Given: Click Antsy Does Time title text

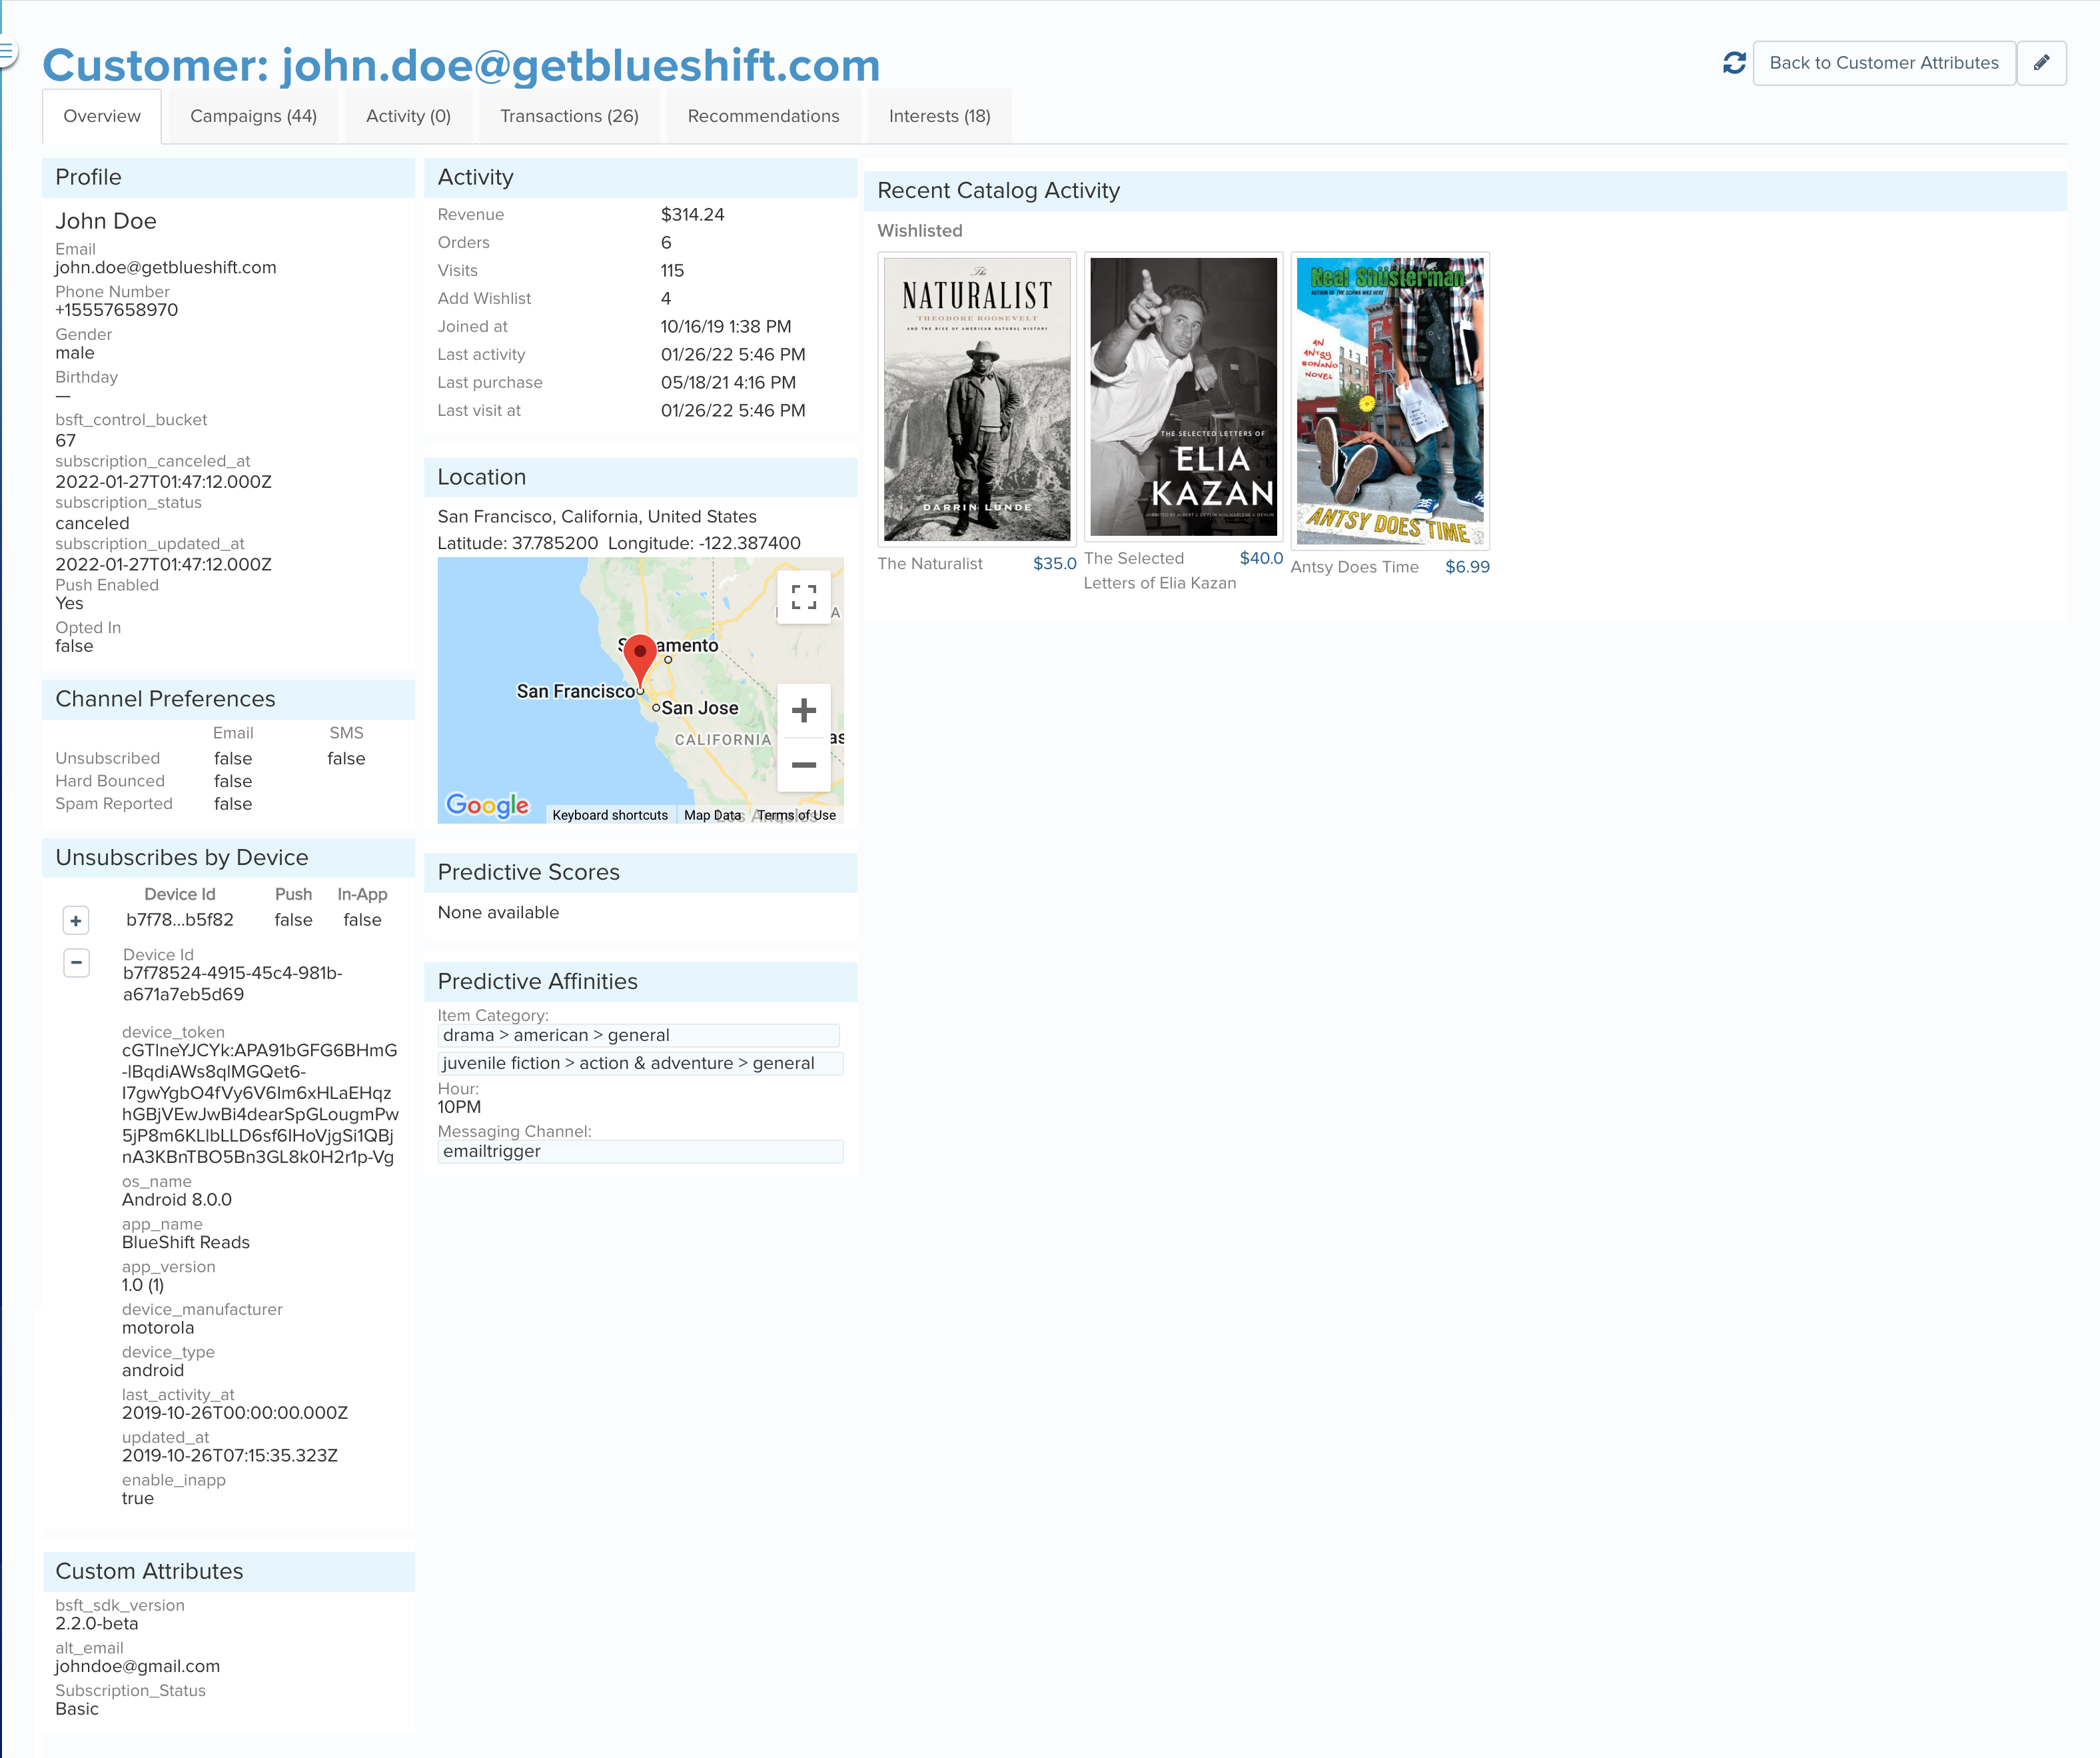Looking at the screenshot, I should (x=1354, y=567).
